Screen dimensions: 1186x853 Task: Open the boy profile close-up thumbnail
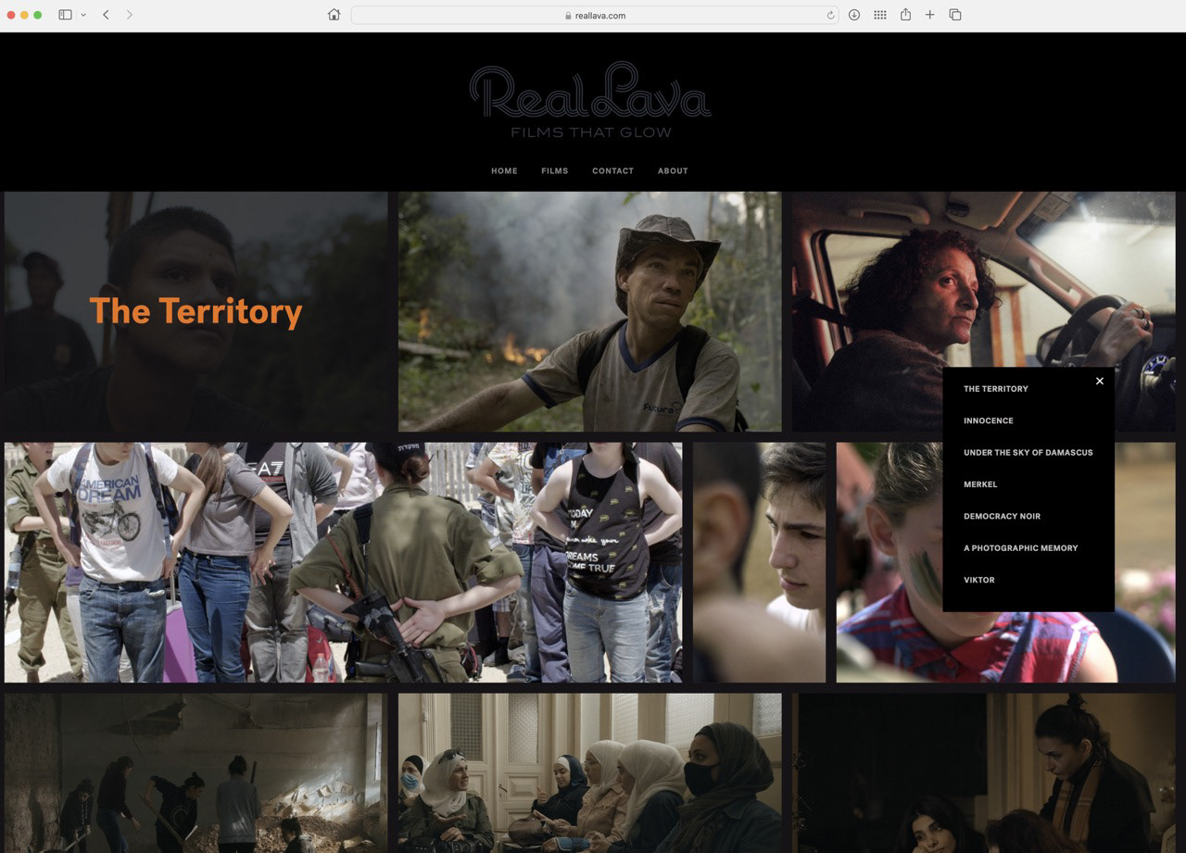760,562
